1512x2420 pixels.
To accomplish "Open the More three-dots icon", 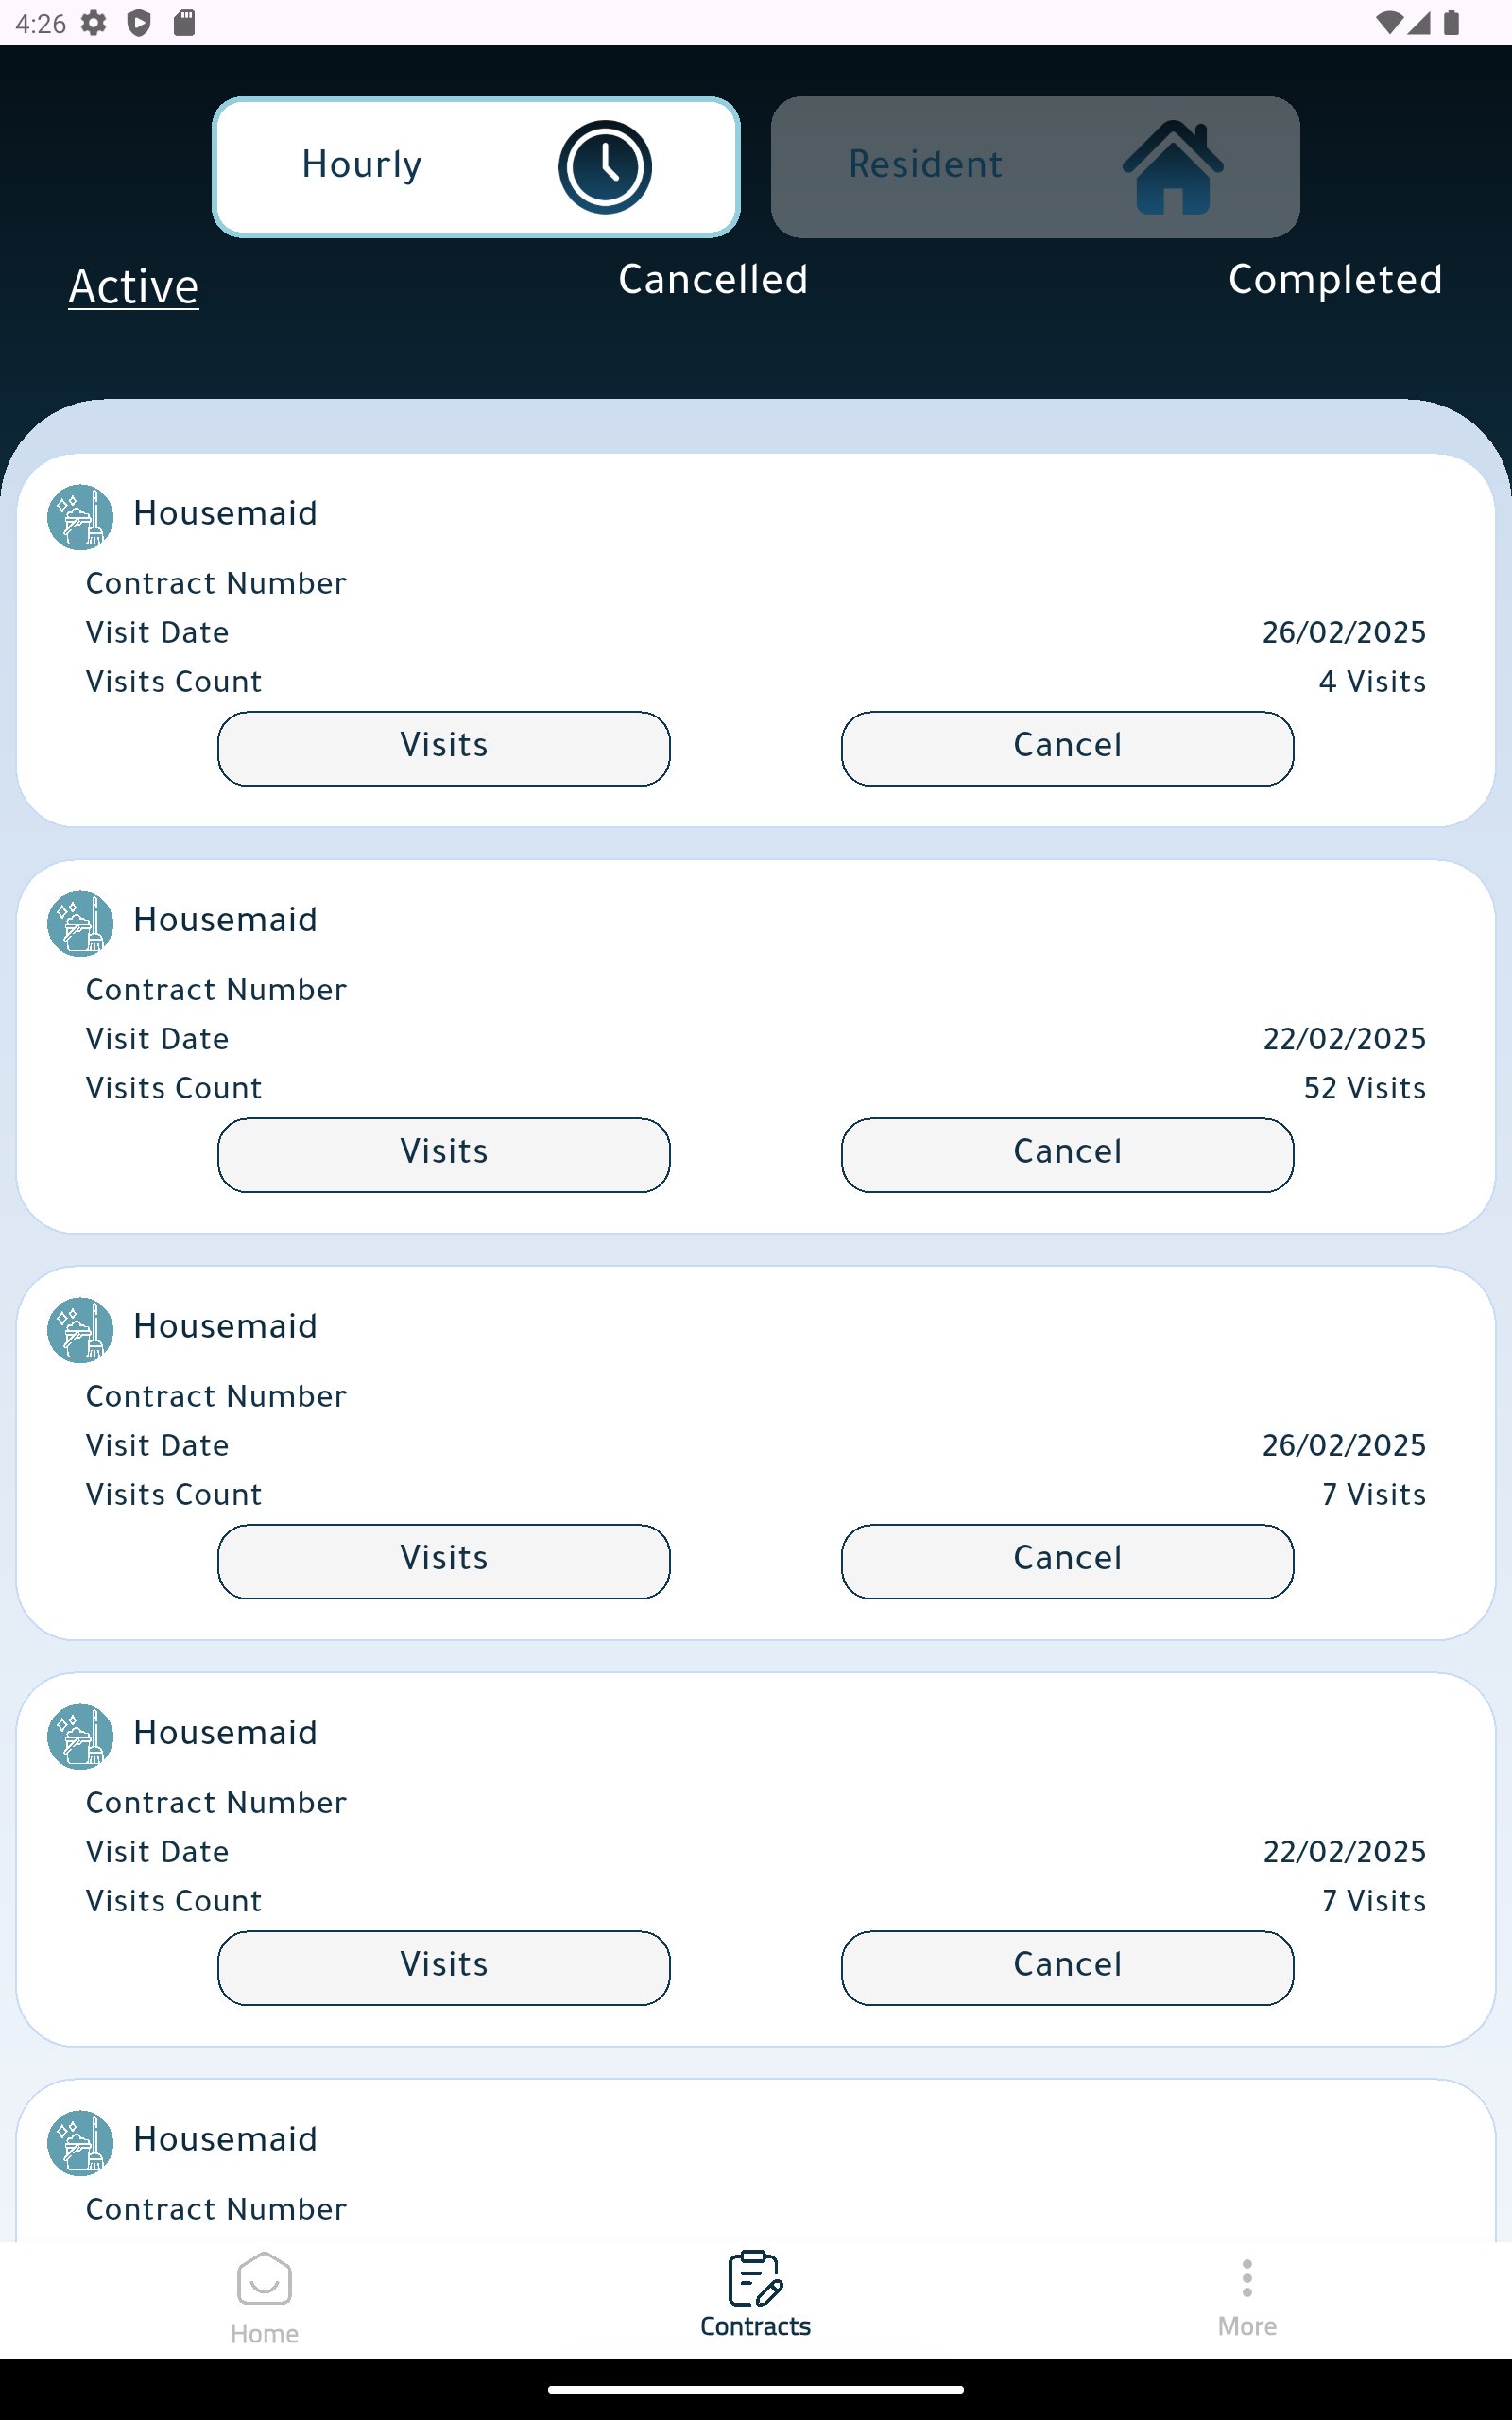I will click(x=1247, y=2277).
